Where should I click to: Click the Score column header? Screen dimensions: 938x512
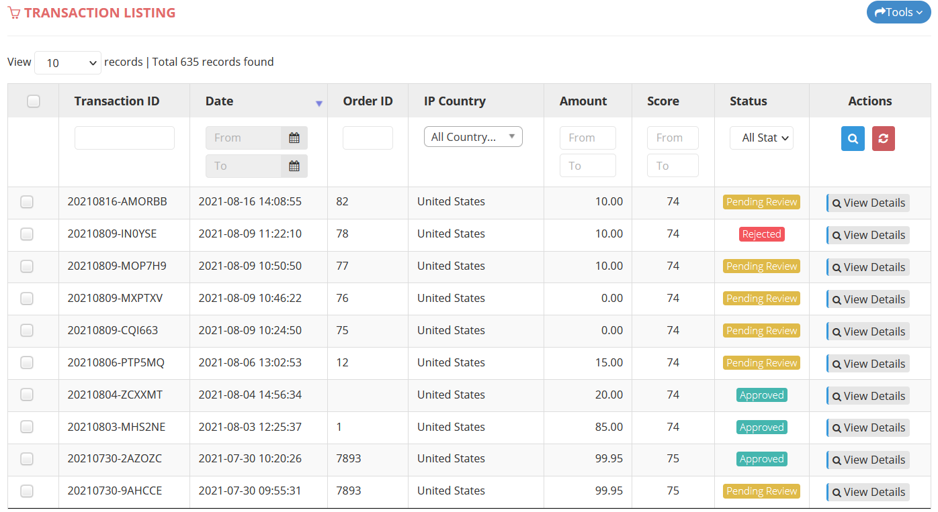[663, 101]
